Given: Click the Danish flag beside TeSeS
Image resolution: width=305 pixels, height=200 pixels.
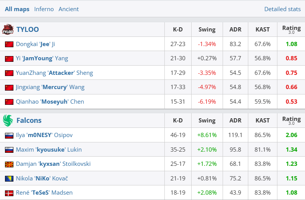Looking at the screenshot, I should (9, 193).
